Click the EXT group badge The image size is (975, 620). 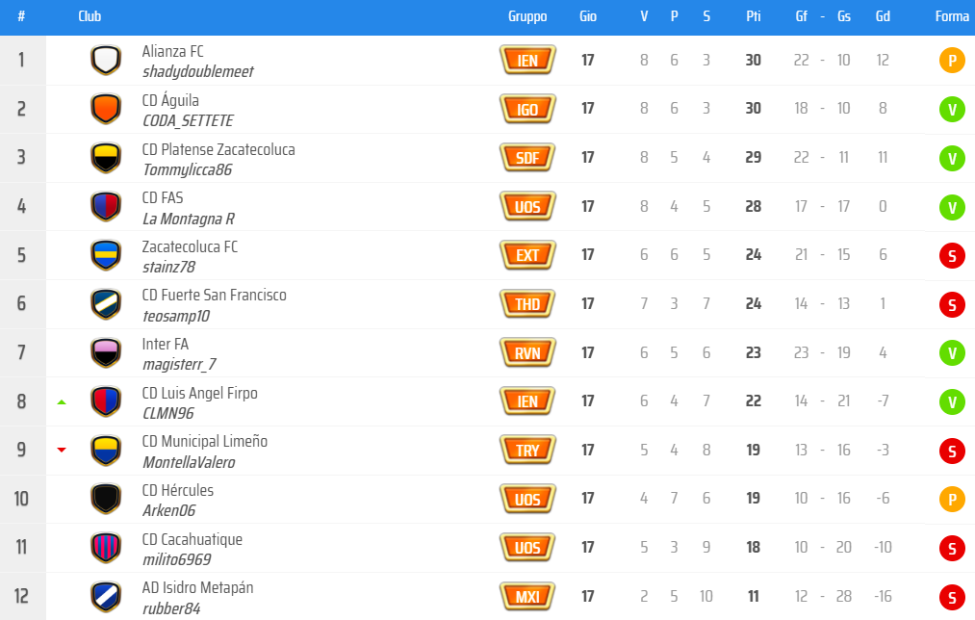click(x=527, y=255)
